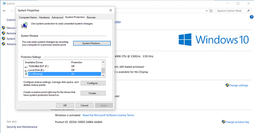
Task: Read the Microsoft Software License Terms
Action: pos(108,115)
